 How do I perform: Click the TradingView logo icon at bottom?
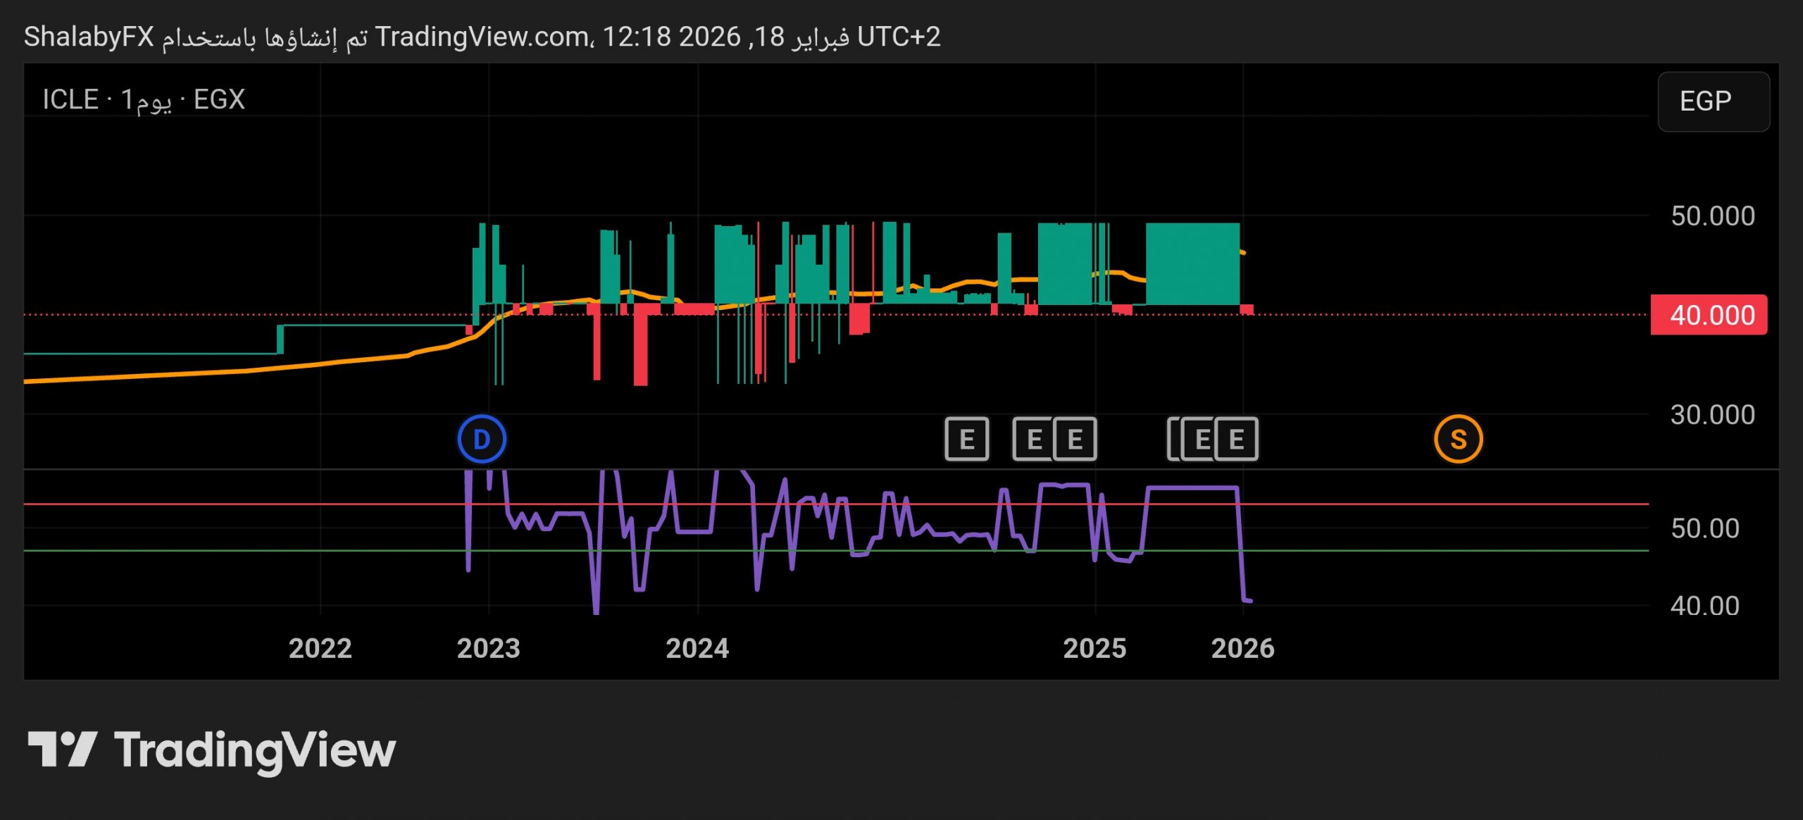tap(62, 750)
